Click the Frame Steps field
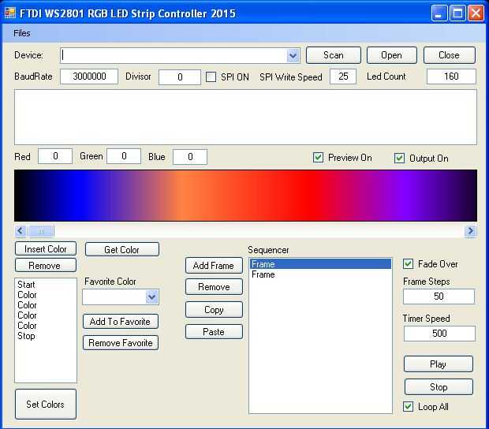The image size is (489, 429). [439, 297]
